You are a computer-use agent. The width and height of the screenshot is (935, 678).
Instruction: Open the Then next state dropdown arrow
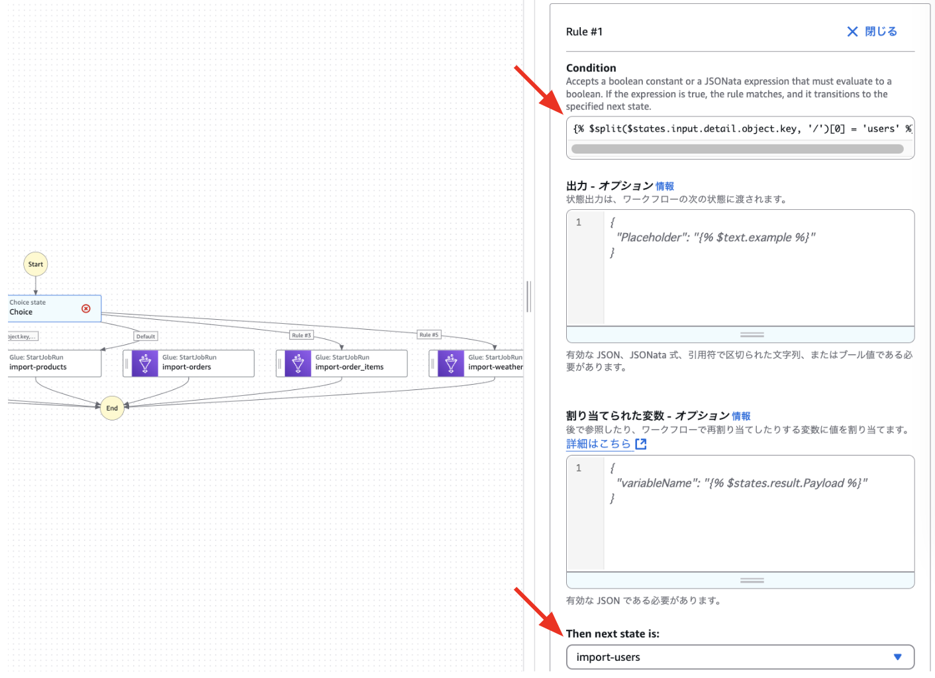[x=898, y=657]
